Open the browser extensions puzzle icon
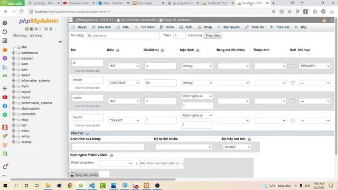338x190 pixels. [x=315, y=12]
